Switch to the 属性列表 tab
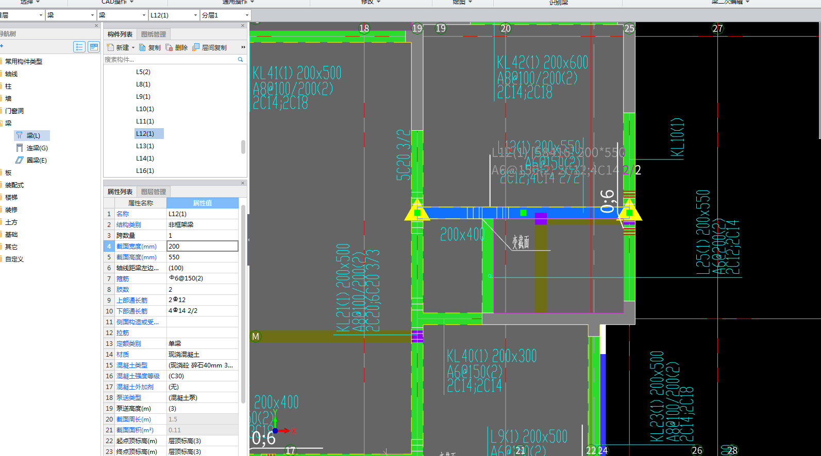 (x=120, y=192)
